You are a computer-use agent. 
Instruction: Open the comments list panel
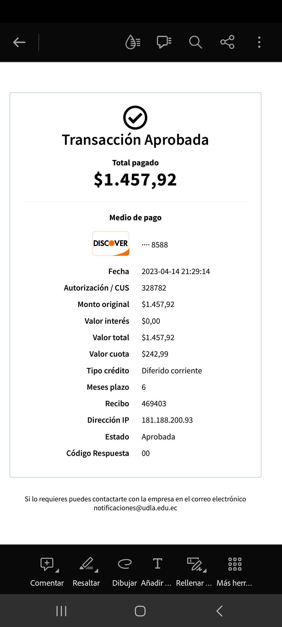point(164,42)
